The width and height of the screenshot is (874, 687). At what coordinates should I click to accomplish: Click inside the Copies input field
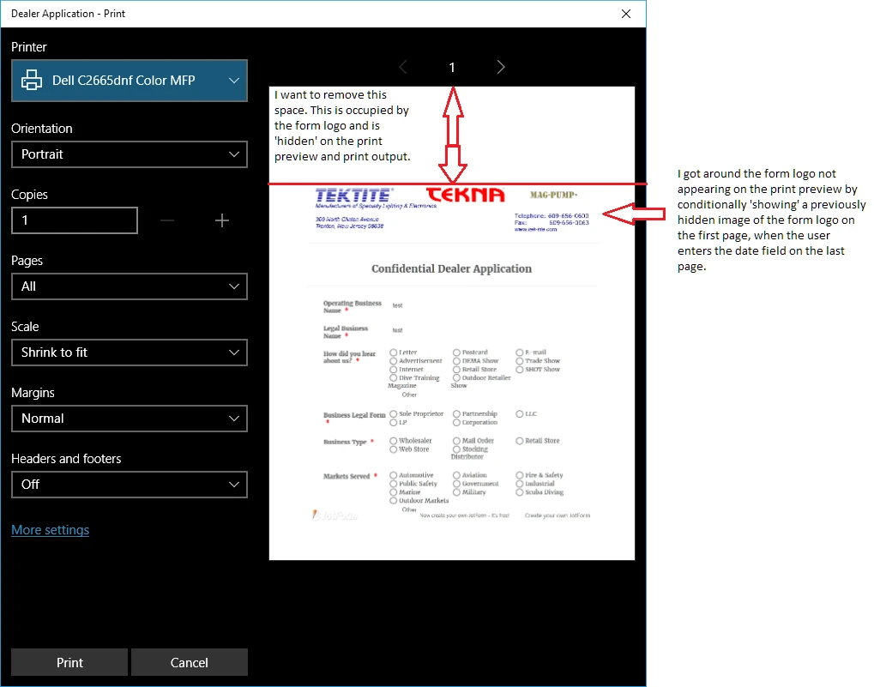[75, 220]
